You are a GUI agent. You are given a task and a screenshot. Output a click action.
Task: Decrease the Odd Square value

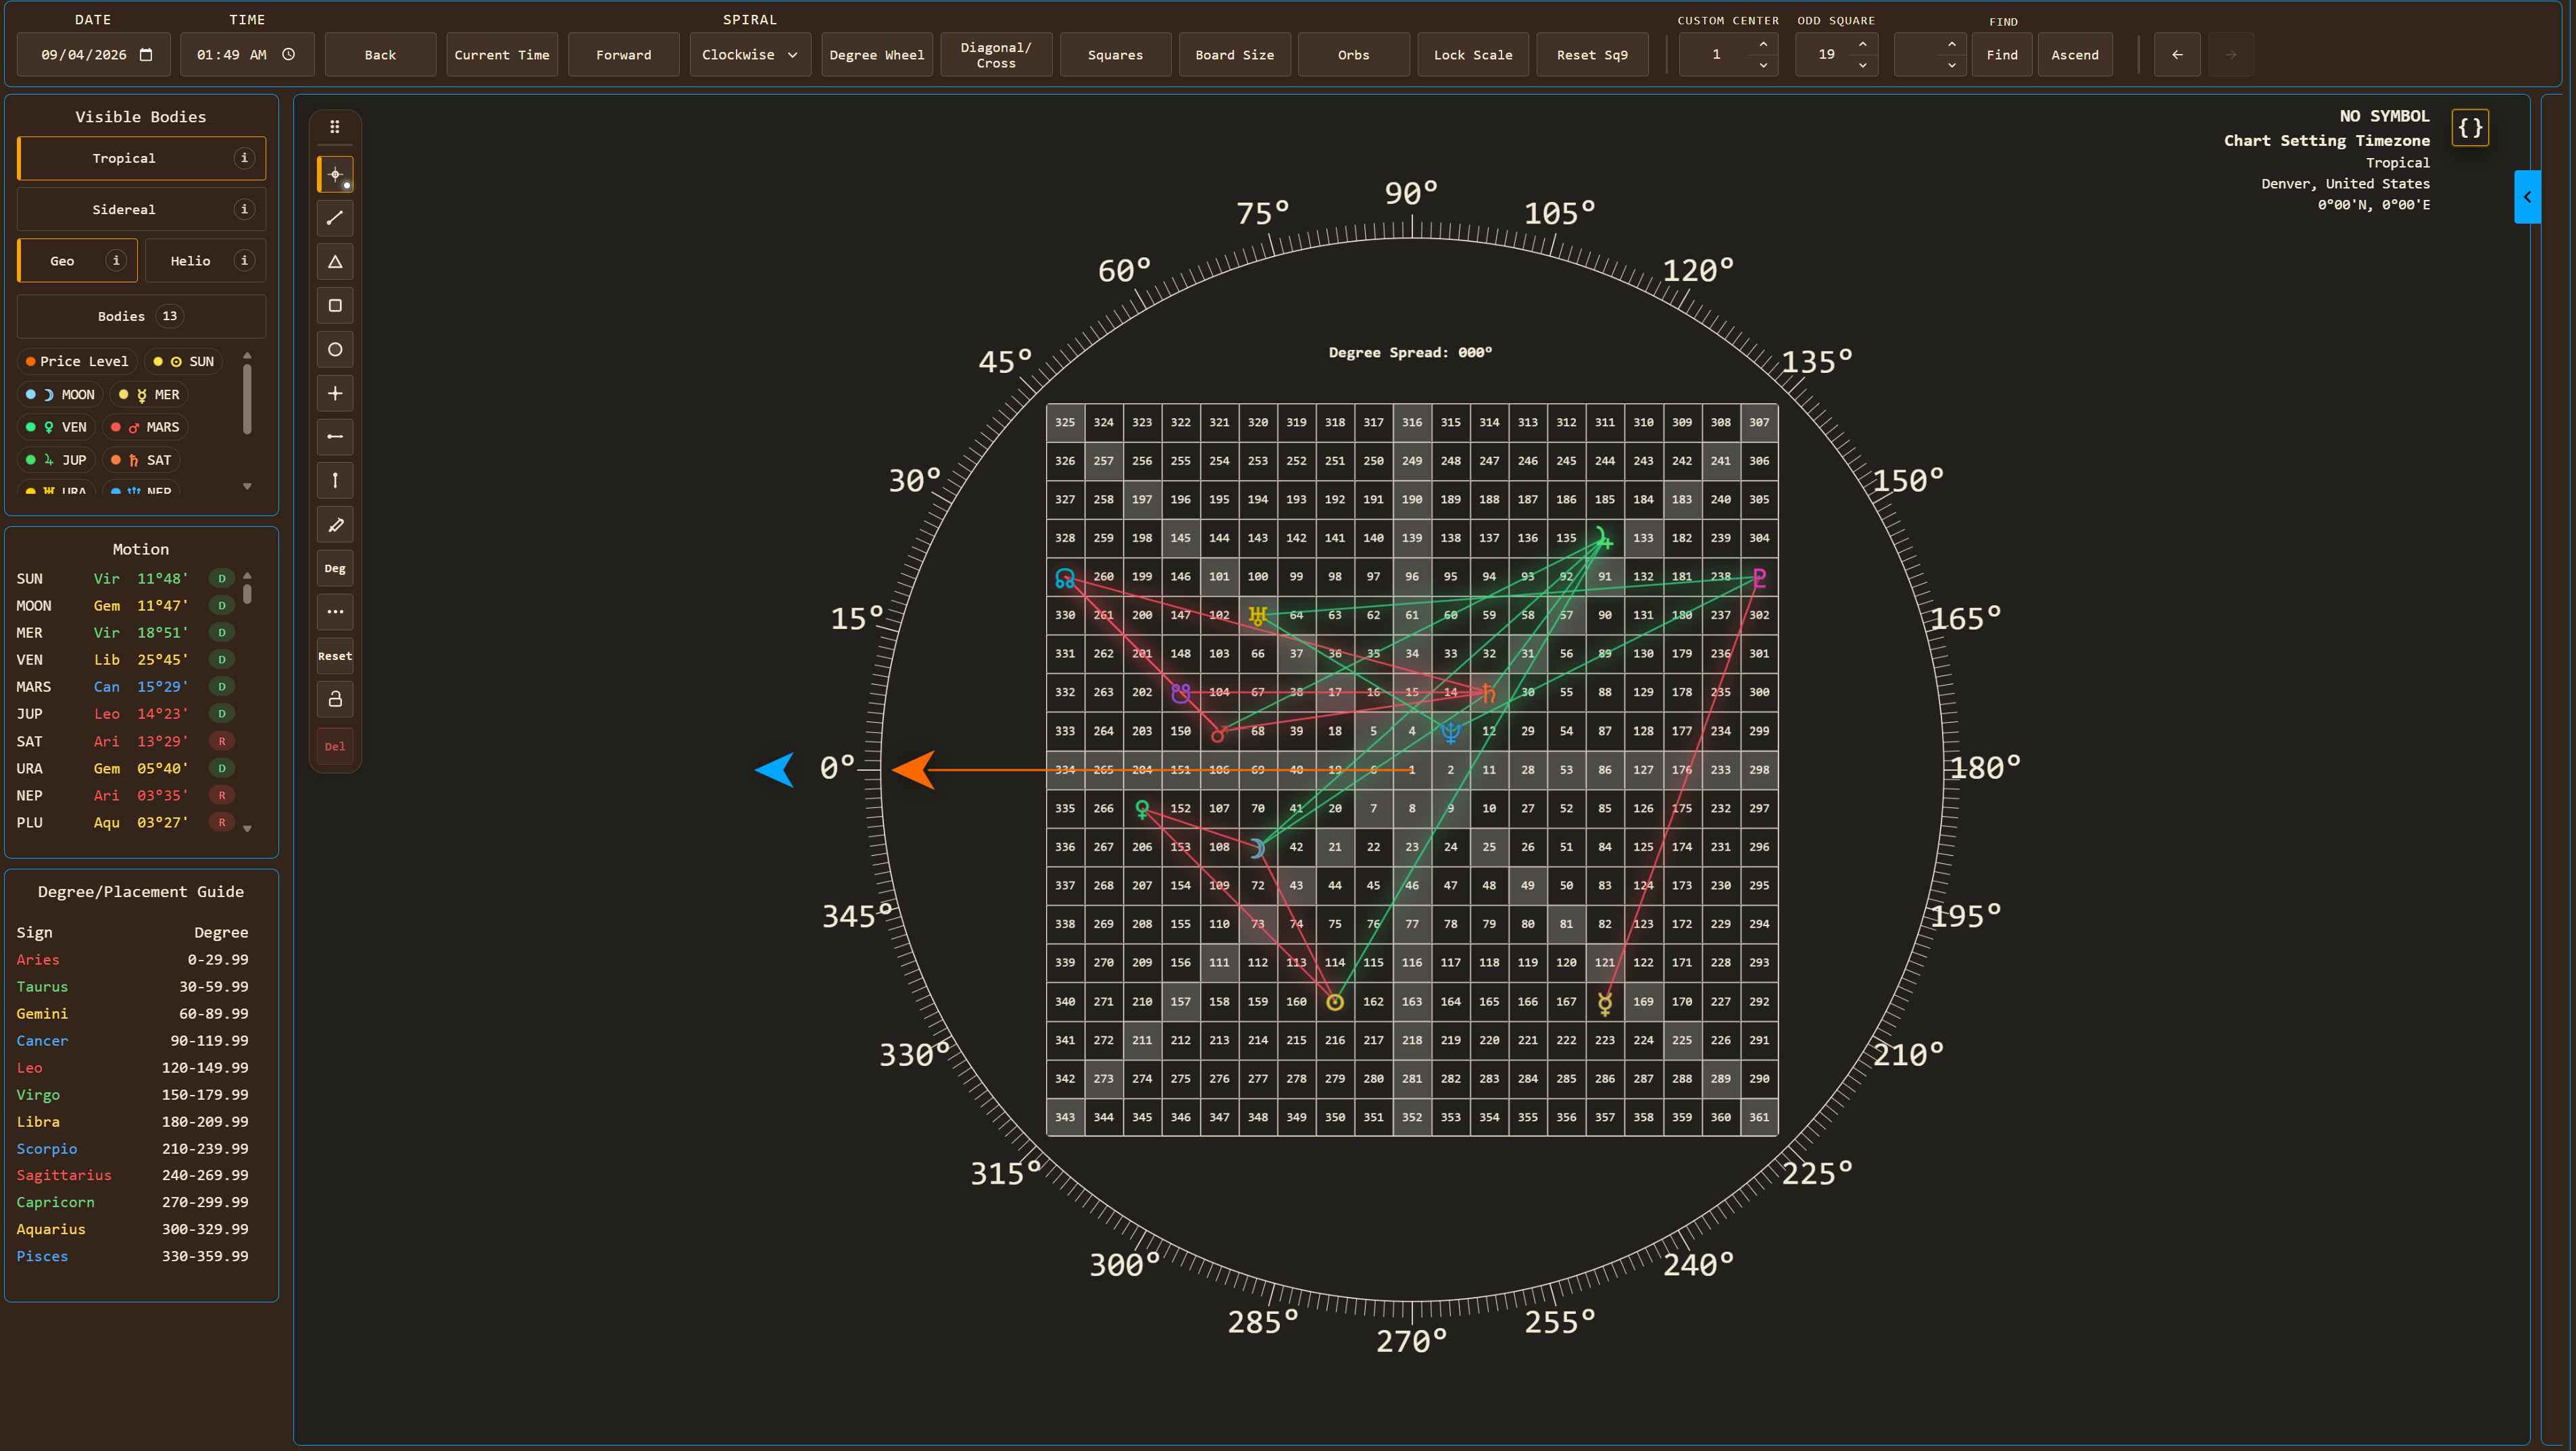pyautogui.click(x=1862, y=66)
